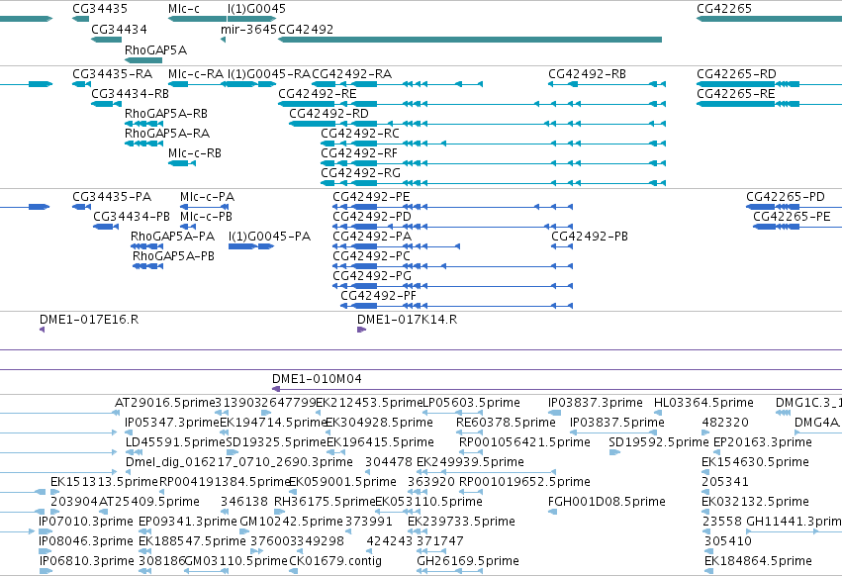This screenshot has height=576, width=842.
Task: Select transcript CG42492-RF
Action: coord(493,163)
